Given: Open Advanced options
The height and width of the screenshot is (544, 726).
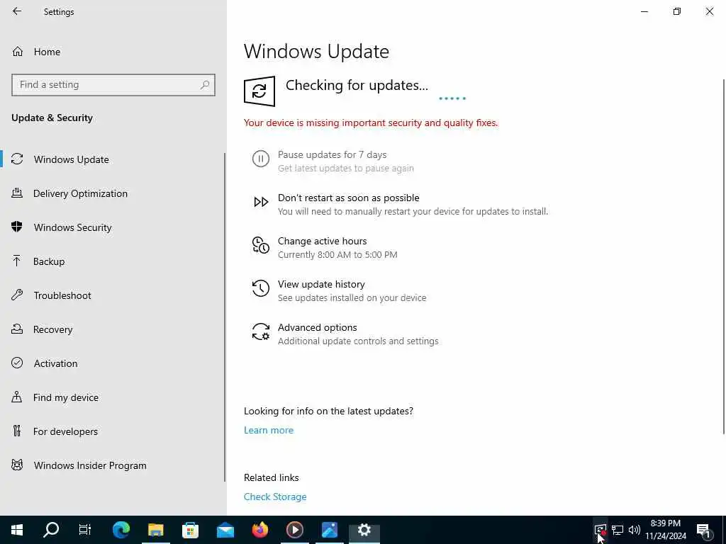Looking at the screenshot, I should (317, 327).
